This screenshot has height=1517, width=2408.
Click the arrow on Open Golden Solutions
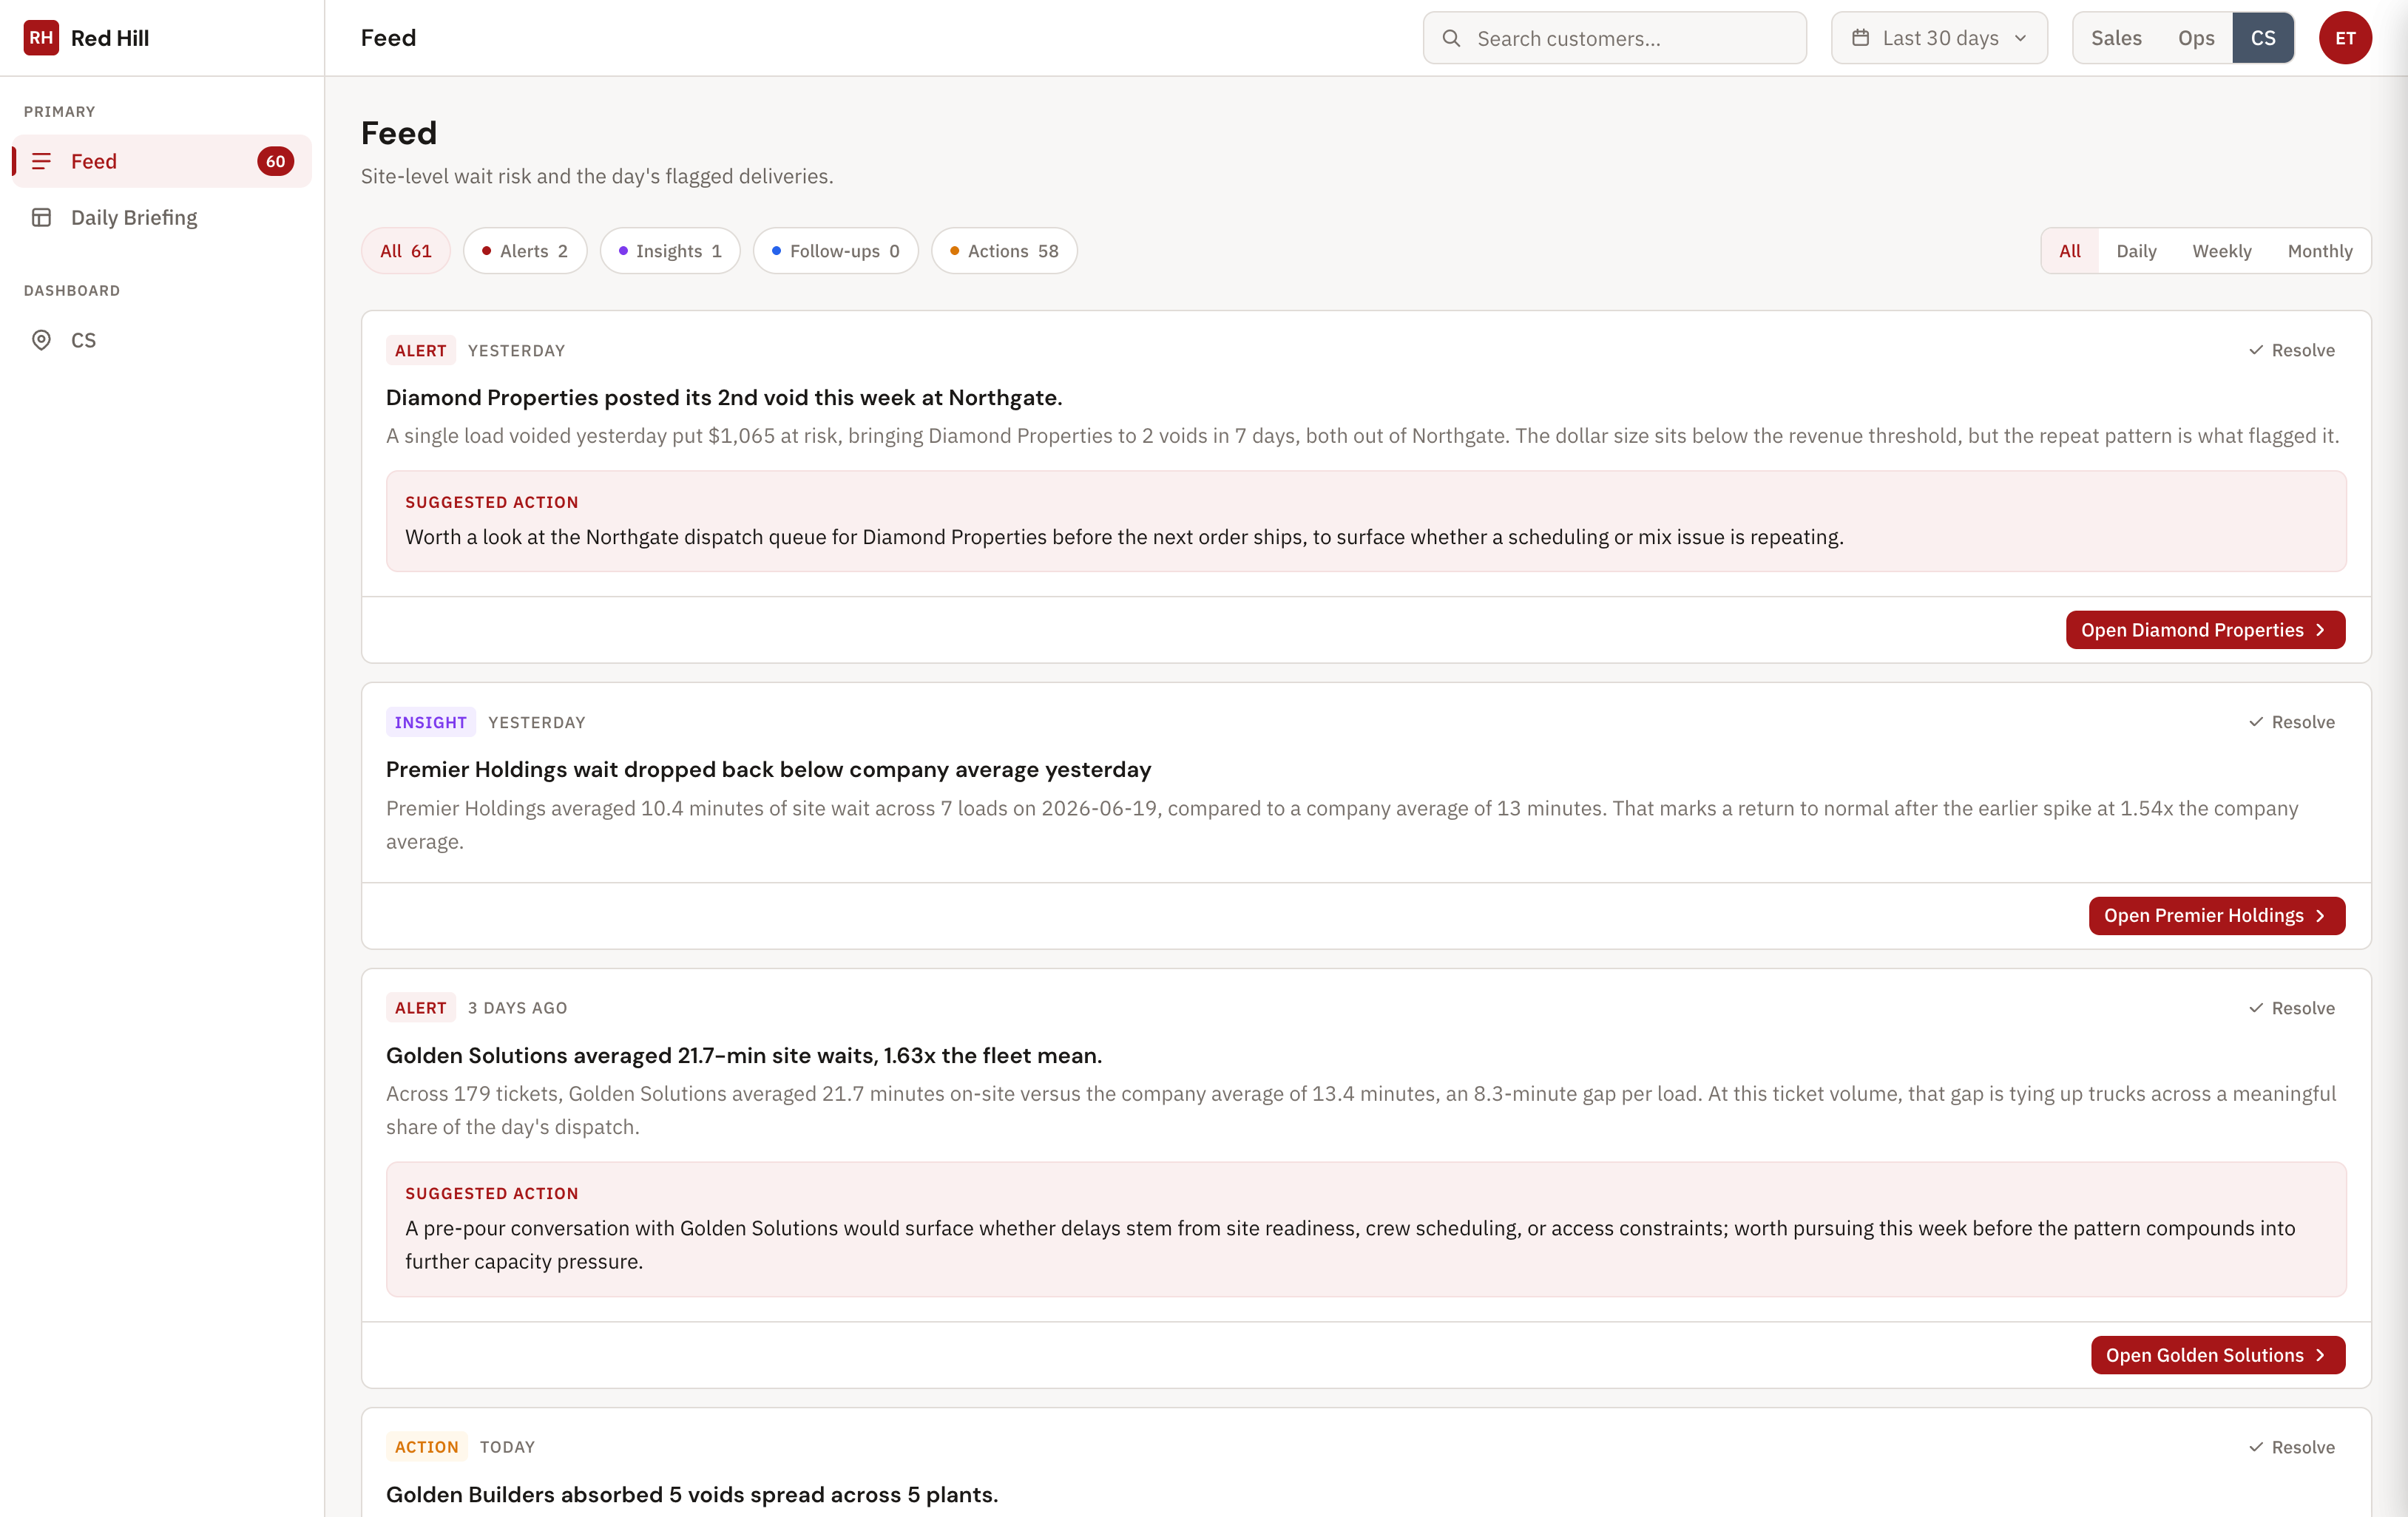coord(2320,1355)
